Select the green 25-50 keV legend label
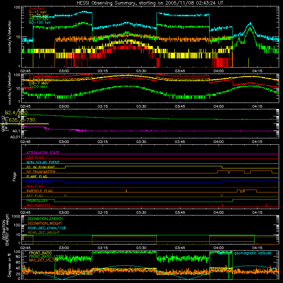283x283 pixels. pyautogui.click(x=39, y=19)
